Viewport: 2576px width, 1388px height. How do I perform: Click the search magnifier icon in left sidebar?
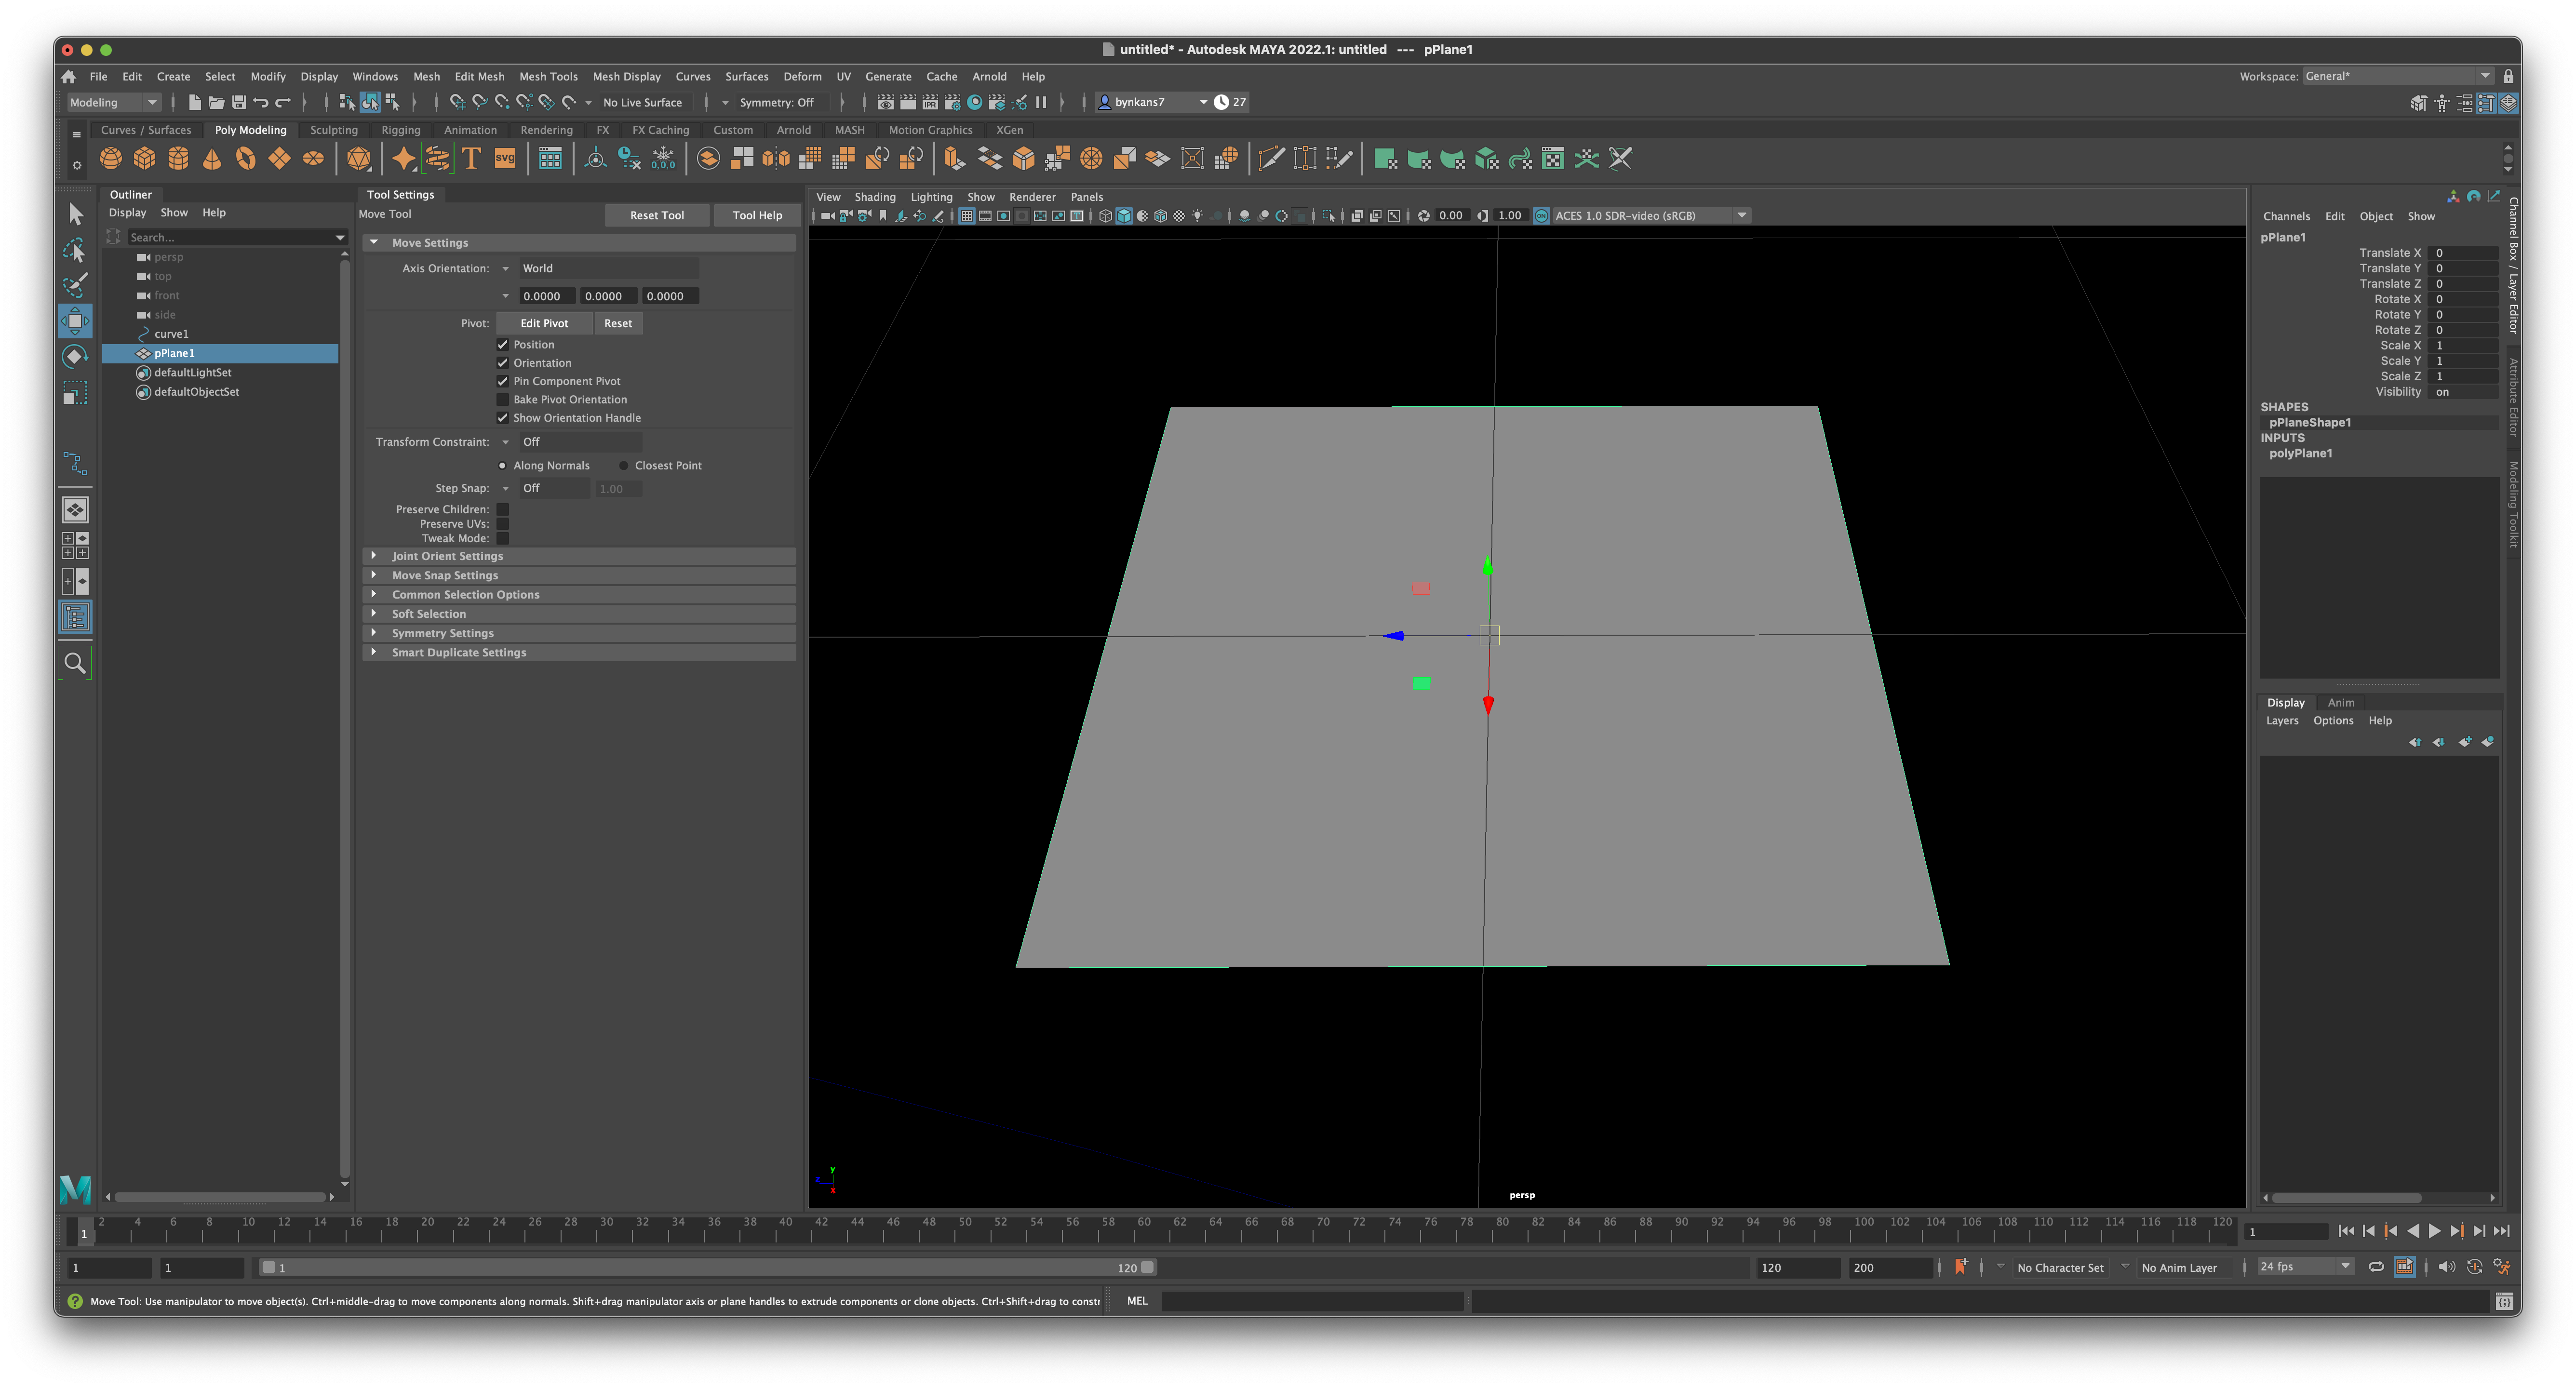click(75, 663)
